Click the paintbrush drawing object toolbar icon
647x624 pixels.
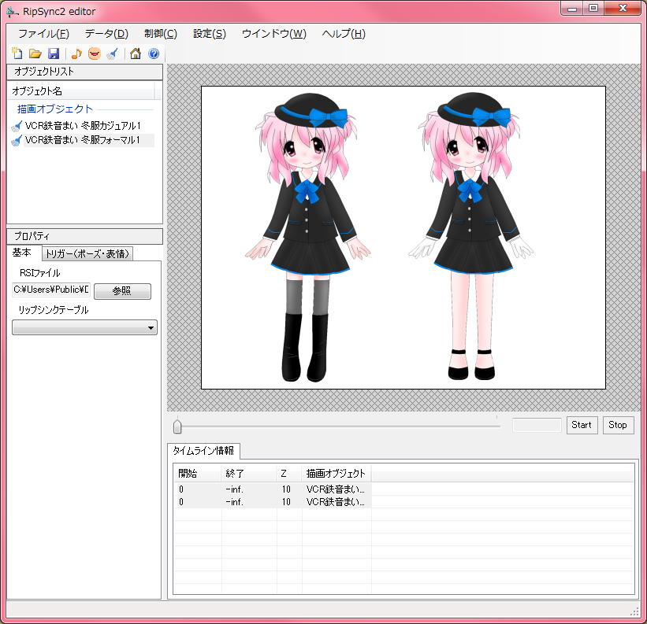click(x=112, y=54)
